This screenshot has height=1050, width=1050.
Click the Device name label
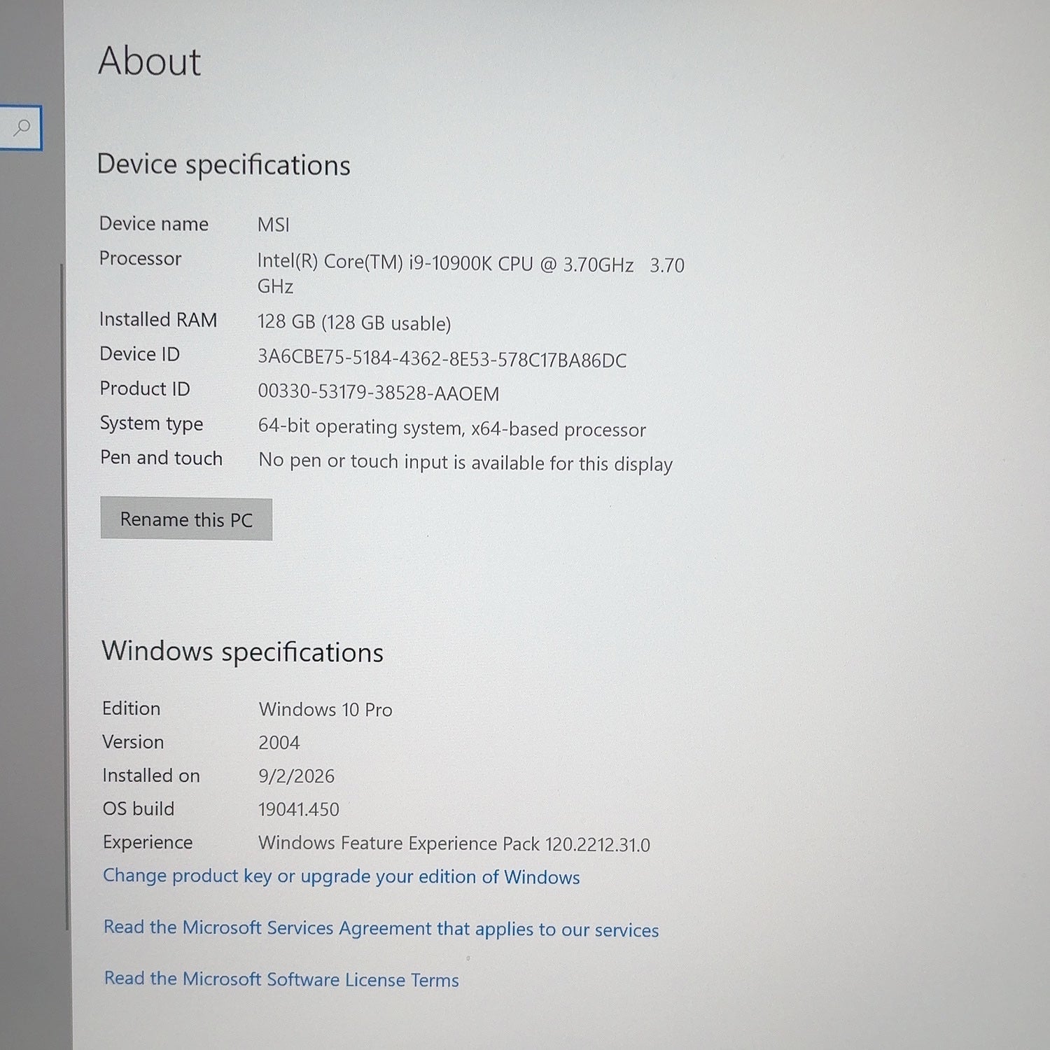point(154,223)
